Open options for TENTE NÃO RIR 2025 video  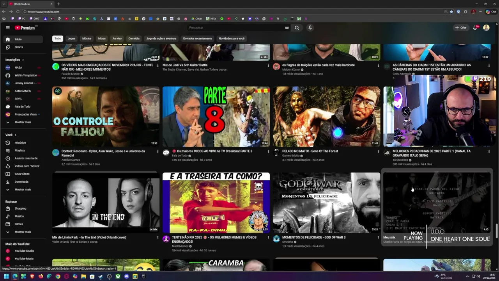[x=268, y=238]
